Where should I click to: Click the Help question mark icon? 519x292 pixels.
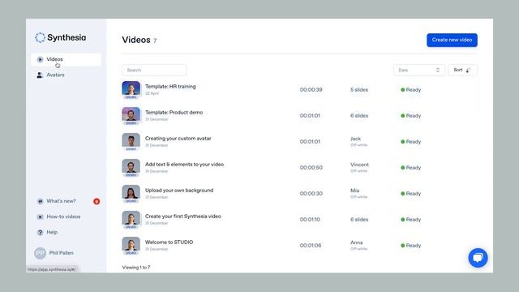click(40, 233)
